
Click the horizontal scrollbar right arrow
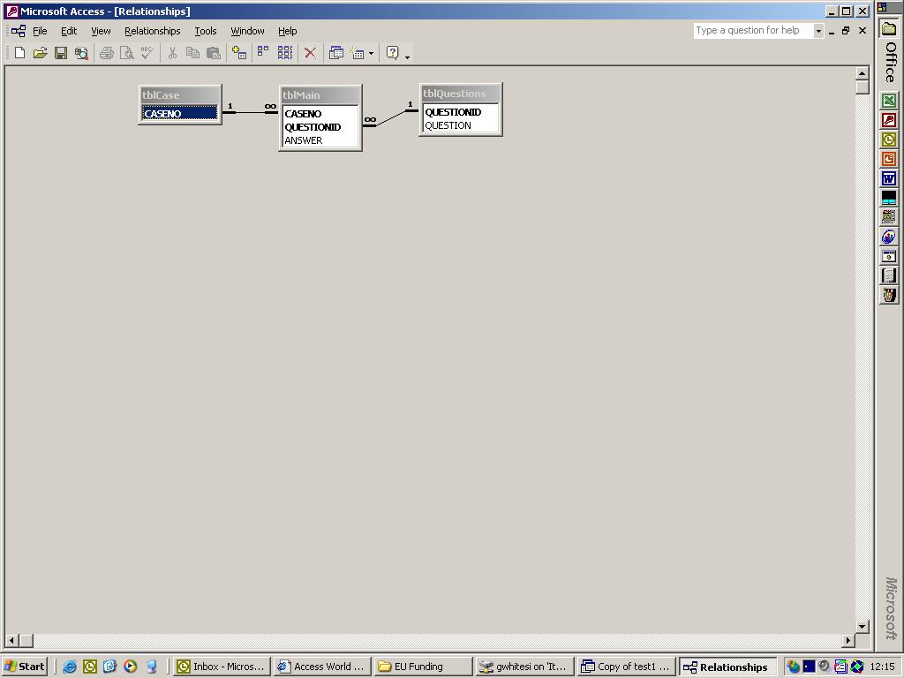tap(847, 640)
